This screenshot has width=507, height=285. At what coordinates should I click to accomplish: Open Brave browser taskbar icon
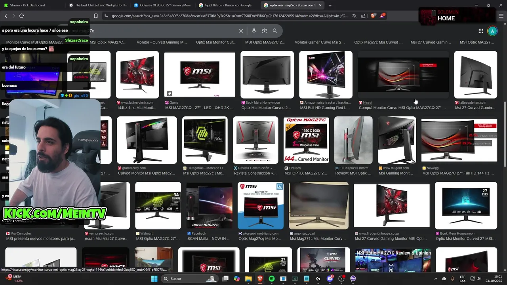[x=260, y=279]
